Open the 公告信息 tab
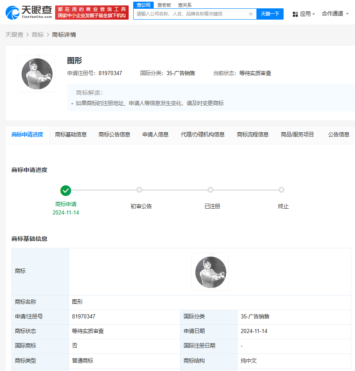This screenshot has width=355, height=371. tap(339, 135)
